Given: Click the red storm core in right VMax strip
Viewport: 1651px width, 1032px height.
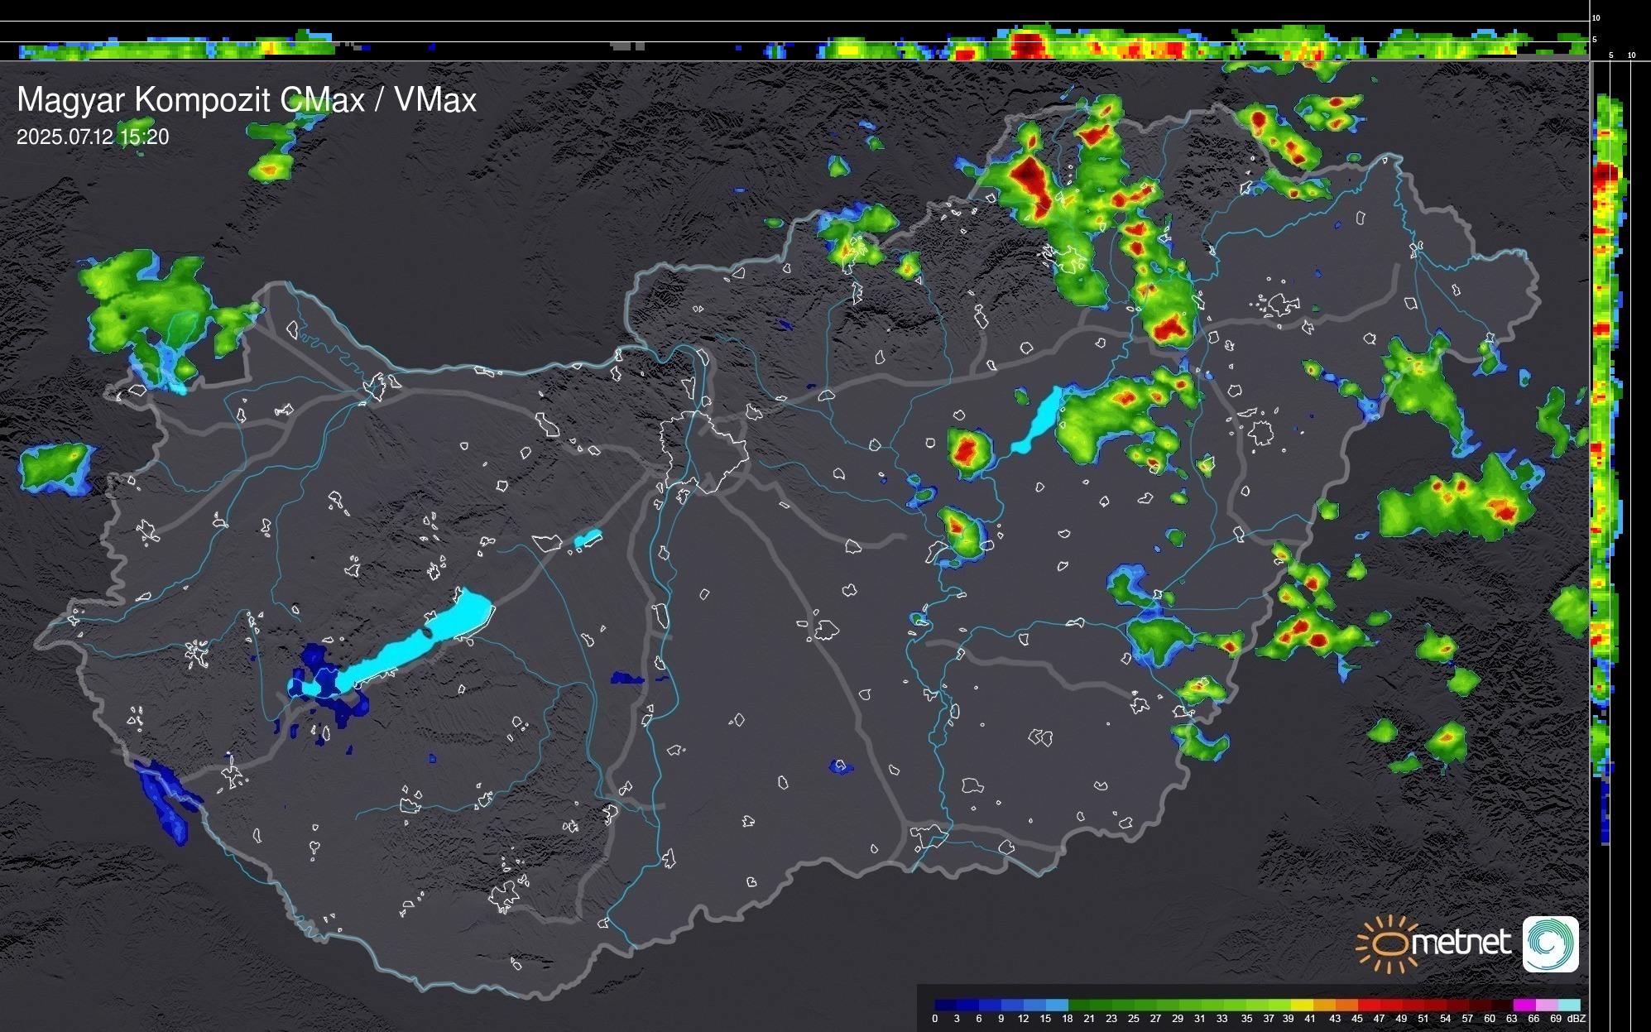Looking at the screenshot, I should pyautogui.click(x=1605, y=175).
